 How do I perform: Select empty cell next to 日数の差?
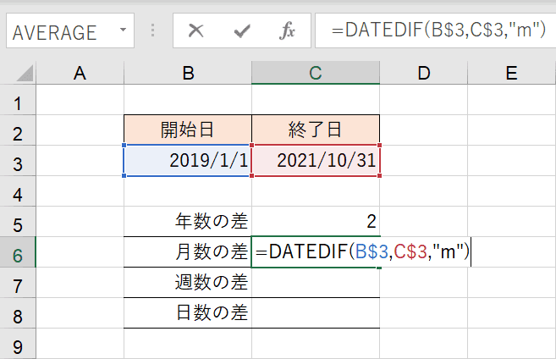[x=316, y=313]
